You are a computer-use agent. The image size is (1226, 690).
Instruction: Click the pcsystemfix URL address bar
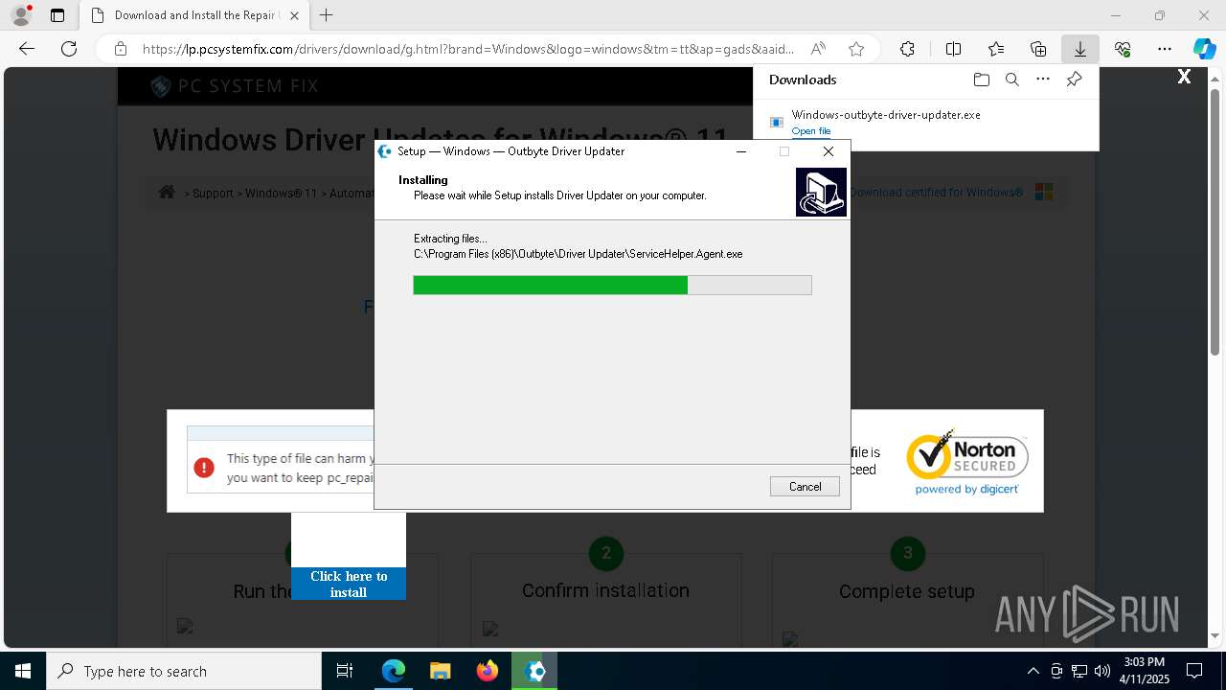click(x=468, y=49)
